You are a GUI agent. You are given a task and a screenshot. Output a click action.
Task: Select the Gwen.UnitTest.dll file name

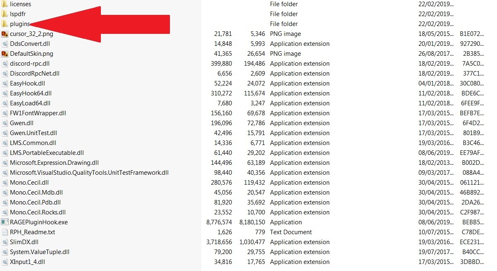click(33, 133)
